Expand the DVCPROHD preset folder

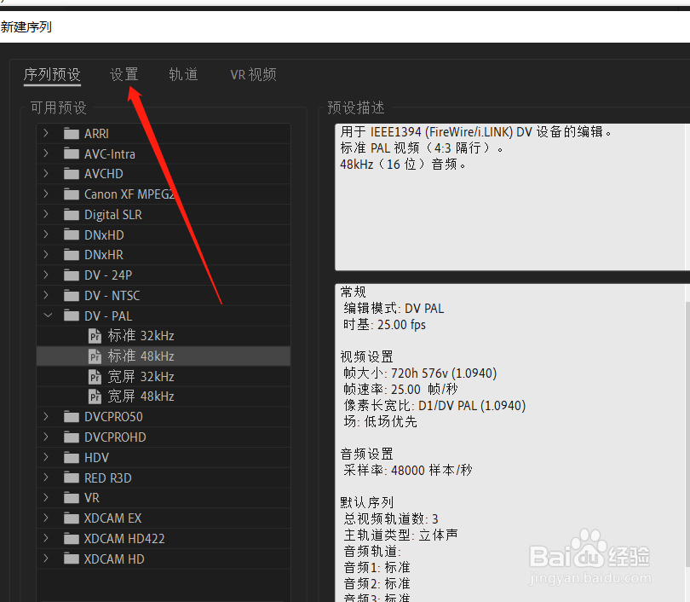click(x=46, y=437)
